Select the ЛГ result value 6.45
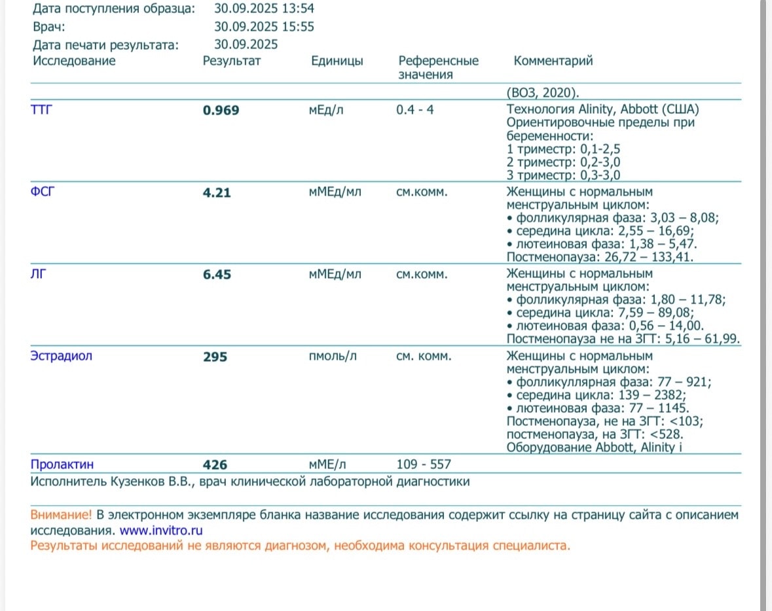 [217, 274]
